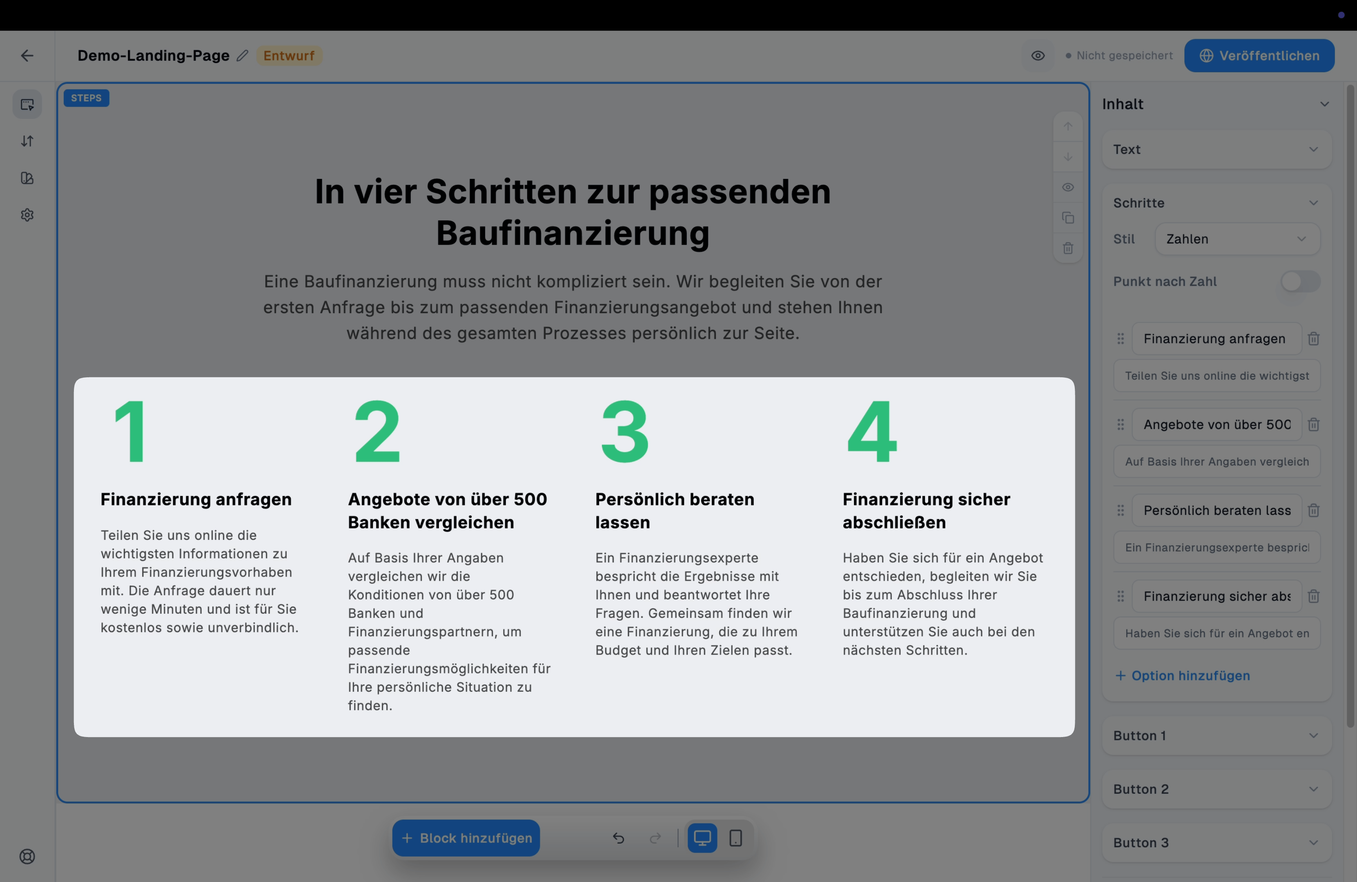Click the 'Demo-Landing-Page' title

coord(154,55)
